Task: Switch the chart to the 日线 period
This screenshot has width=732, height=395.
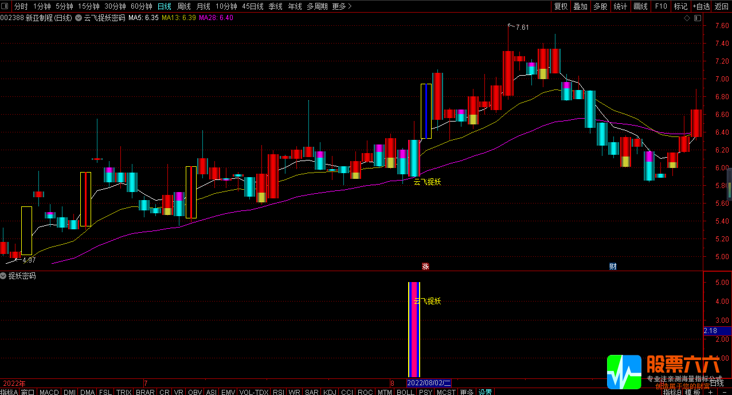Action: coord(164,6)
